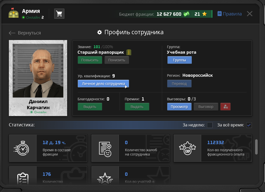Click the stopwatch time-in-faction icon
This screenshot has width=265, height=192.
tap(22, 148)
